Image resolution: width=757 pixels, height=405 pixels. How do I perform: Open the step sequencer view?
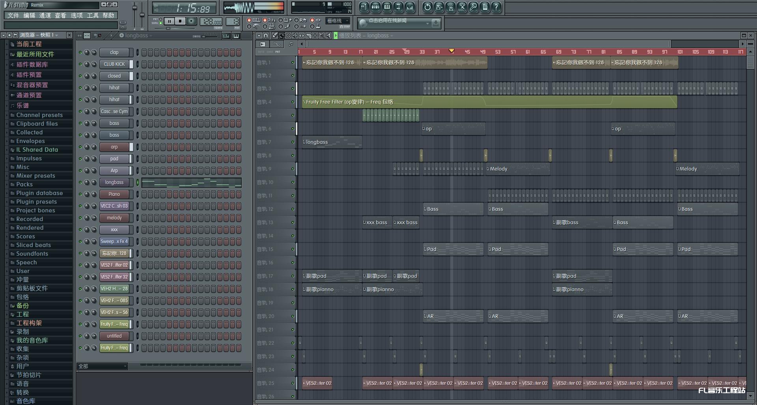tap(375, 7)
